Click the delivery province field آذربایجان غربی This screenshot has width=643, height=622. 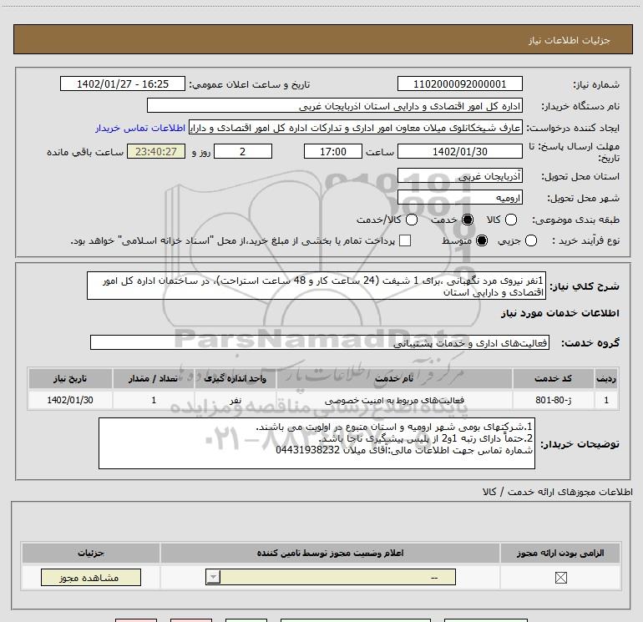coord(459,176)
